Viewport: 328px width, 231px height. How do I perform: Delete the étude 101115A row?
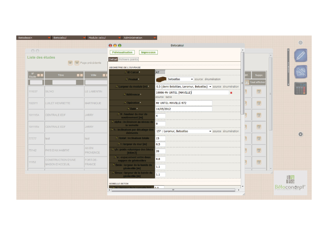[259, 115]
